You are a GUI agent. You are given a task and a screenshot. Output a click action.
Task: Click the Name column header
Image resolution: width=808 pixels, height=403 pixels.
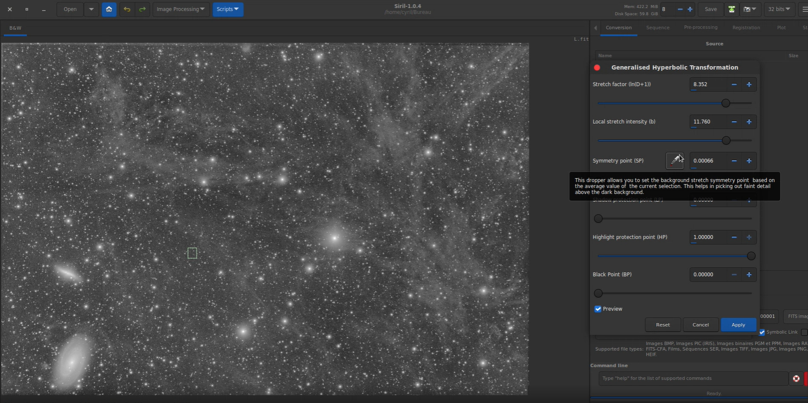tap(605, 55)
